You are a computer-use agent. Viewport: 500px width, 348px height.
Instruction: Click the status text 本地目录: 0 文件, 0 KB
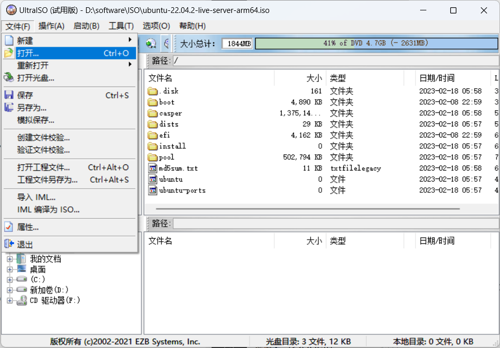tap(433, 342)
